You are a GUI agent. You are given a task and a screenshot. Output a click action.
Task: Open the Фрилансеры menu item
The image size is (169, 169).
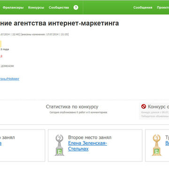tap(13, 8)
